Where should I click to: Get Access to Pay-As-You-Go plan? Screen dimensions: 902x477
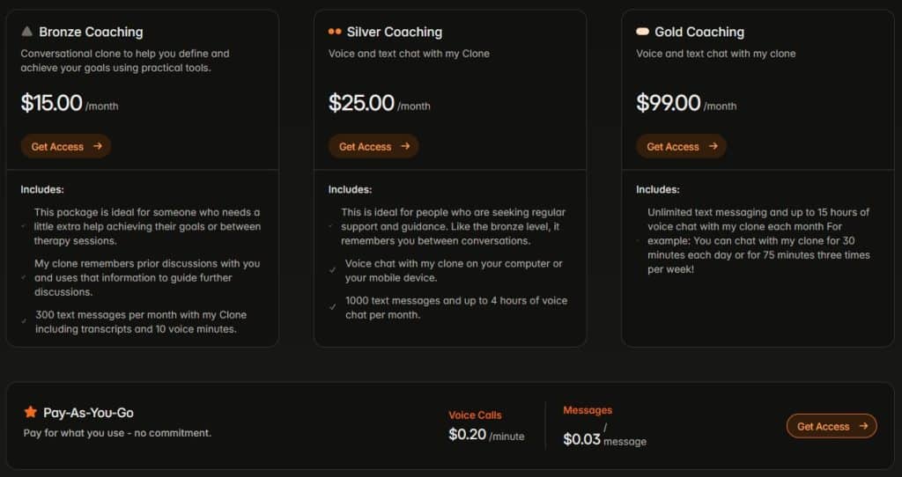[x=832, y=426]
